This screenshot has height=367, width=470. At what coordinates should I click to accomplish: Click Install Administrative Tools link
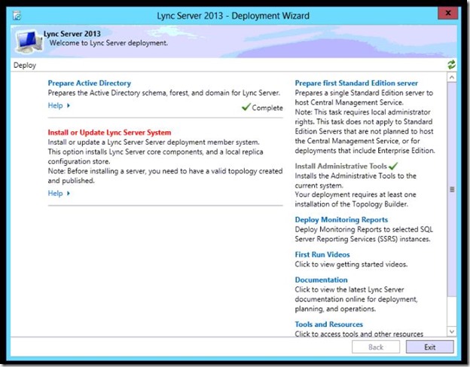[x=340, y=166]
